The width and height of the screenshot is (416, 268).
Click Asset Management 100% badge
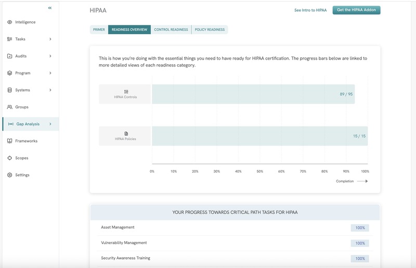click(x=360, y=228)
